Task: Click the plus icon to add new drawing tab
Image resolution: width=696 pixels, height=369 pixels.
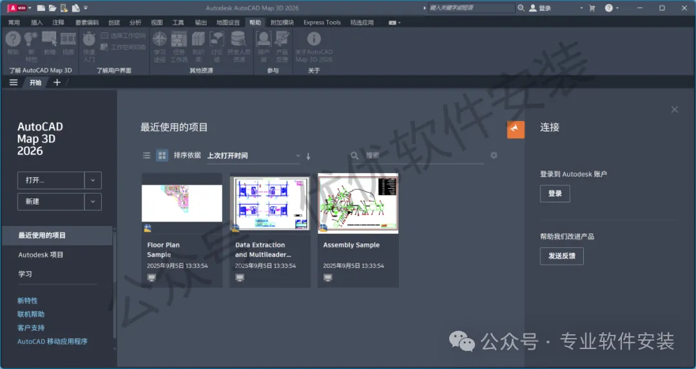Action: click(x=57, y=82)
